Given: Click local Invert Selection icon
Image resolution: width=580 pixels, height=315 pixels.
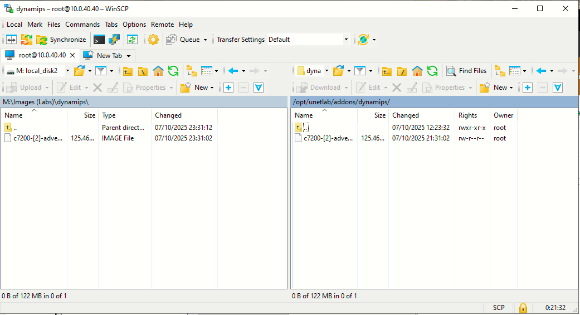Looking at the screenshot, I should click(258, 88).
